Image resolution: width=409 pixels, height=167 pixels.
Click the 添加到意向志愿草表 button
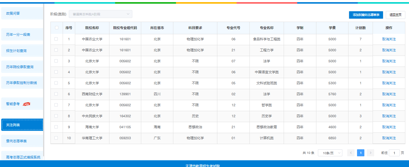[366, 15]
